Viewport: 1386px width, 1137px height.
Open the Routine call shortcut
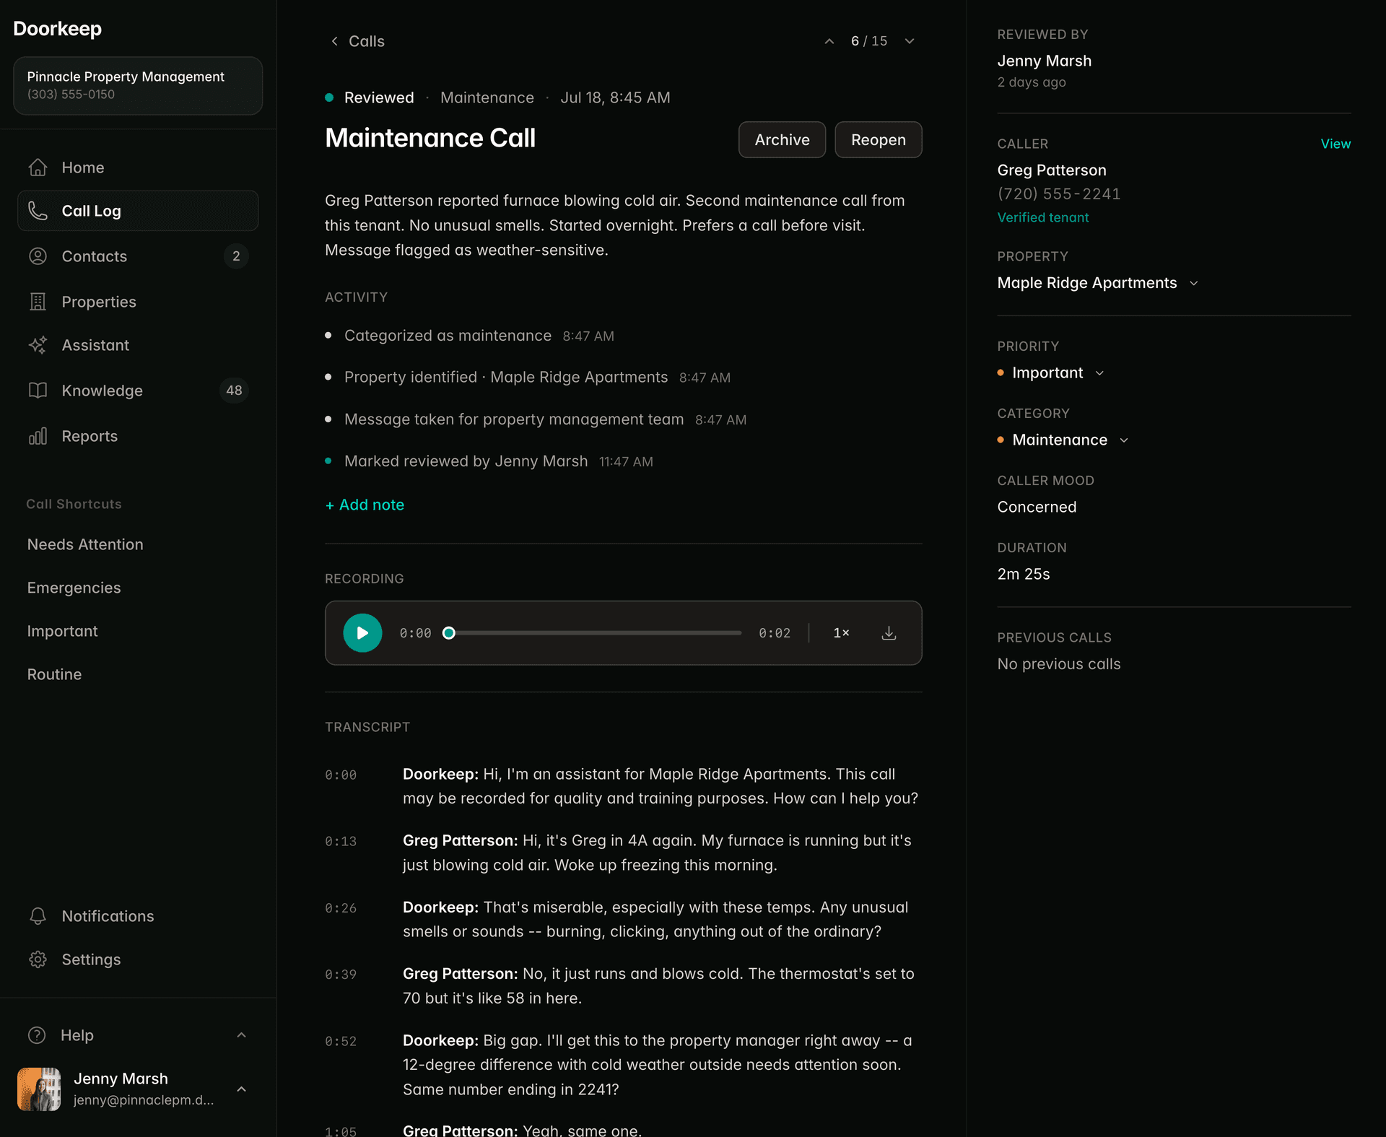pos(54,674)
